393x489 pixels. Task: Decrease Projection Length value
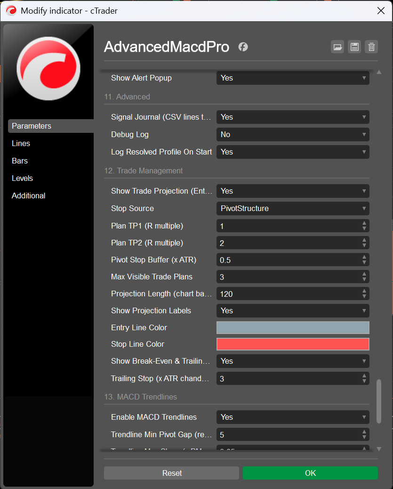364,297
